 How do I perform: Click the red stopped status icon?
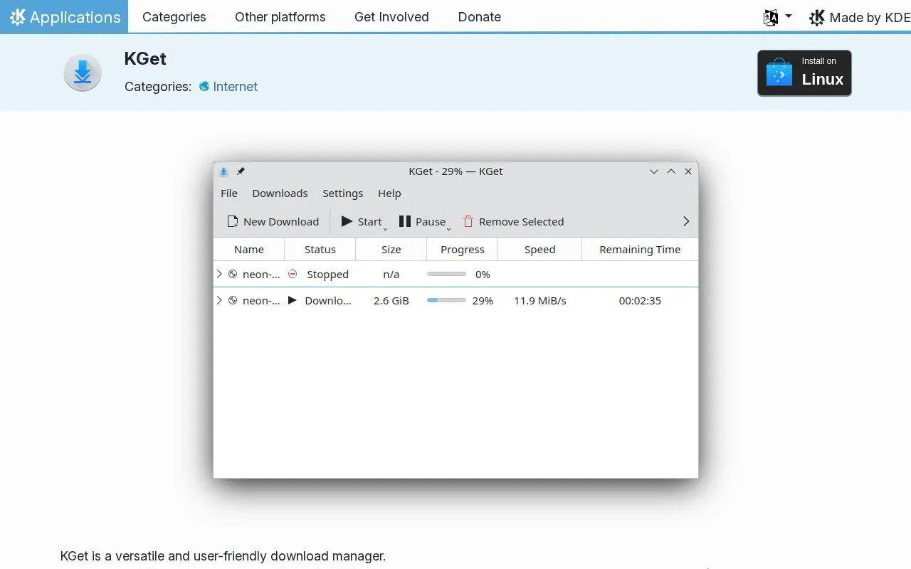(293, 274)
